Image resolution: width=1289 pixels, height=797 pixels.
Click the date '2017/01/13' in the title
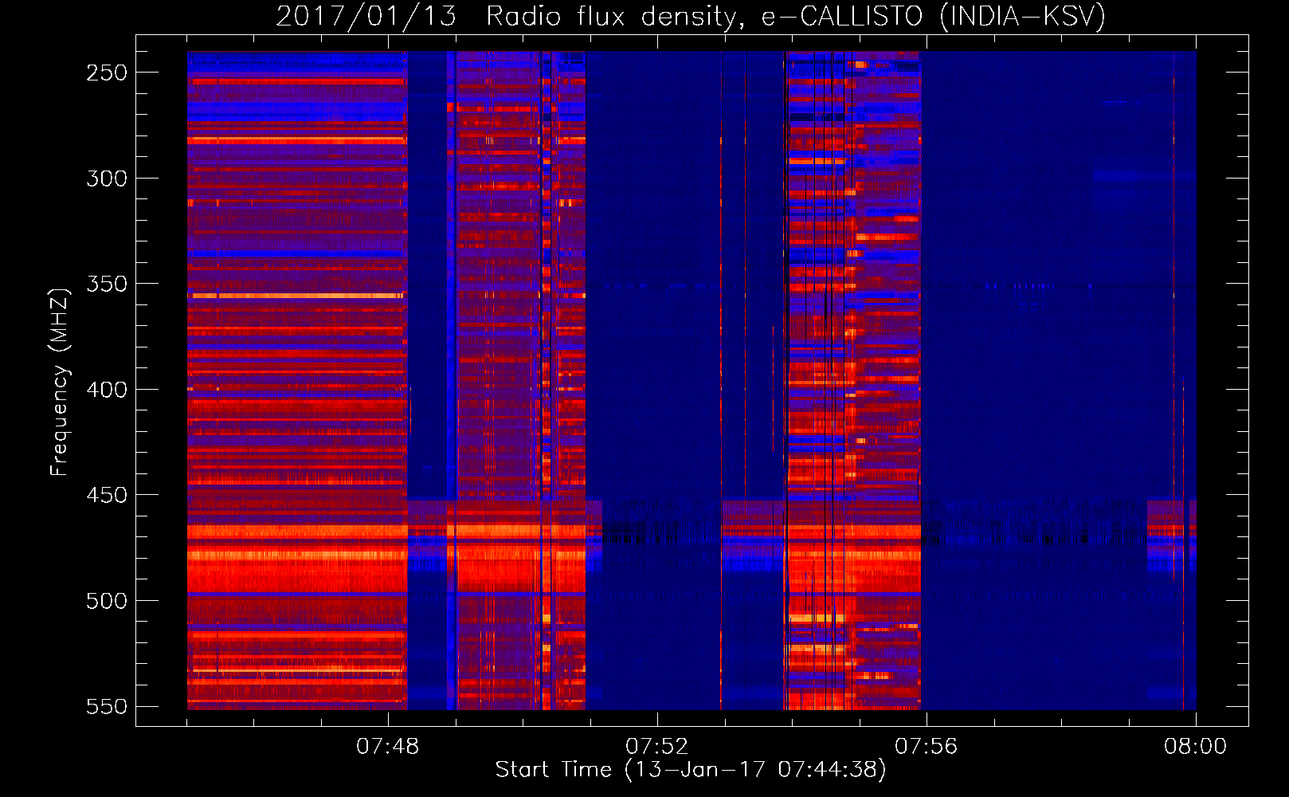[366, 17]
